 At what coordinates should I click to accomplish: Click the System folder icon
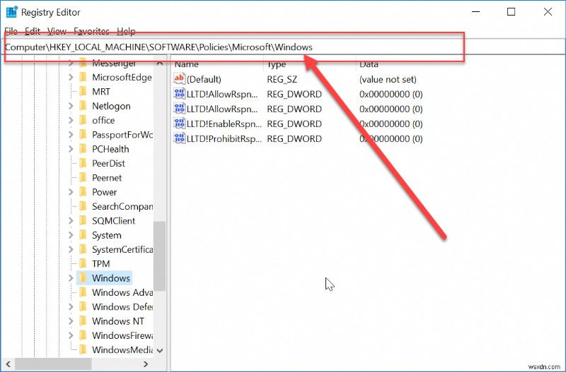coord(83,235)
